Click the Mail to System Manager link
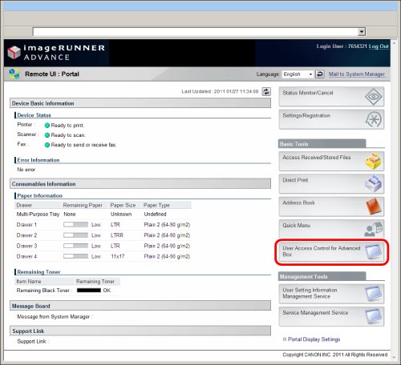401x365 pixels. (357, 74)
